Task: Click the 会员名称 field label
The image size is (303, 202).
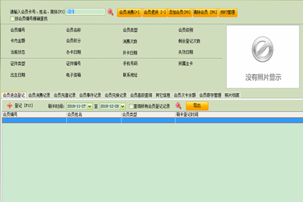Action: pos(73,30)
